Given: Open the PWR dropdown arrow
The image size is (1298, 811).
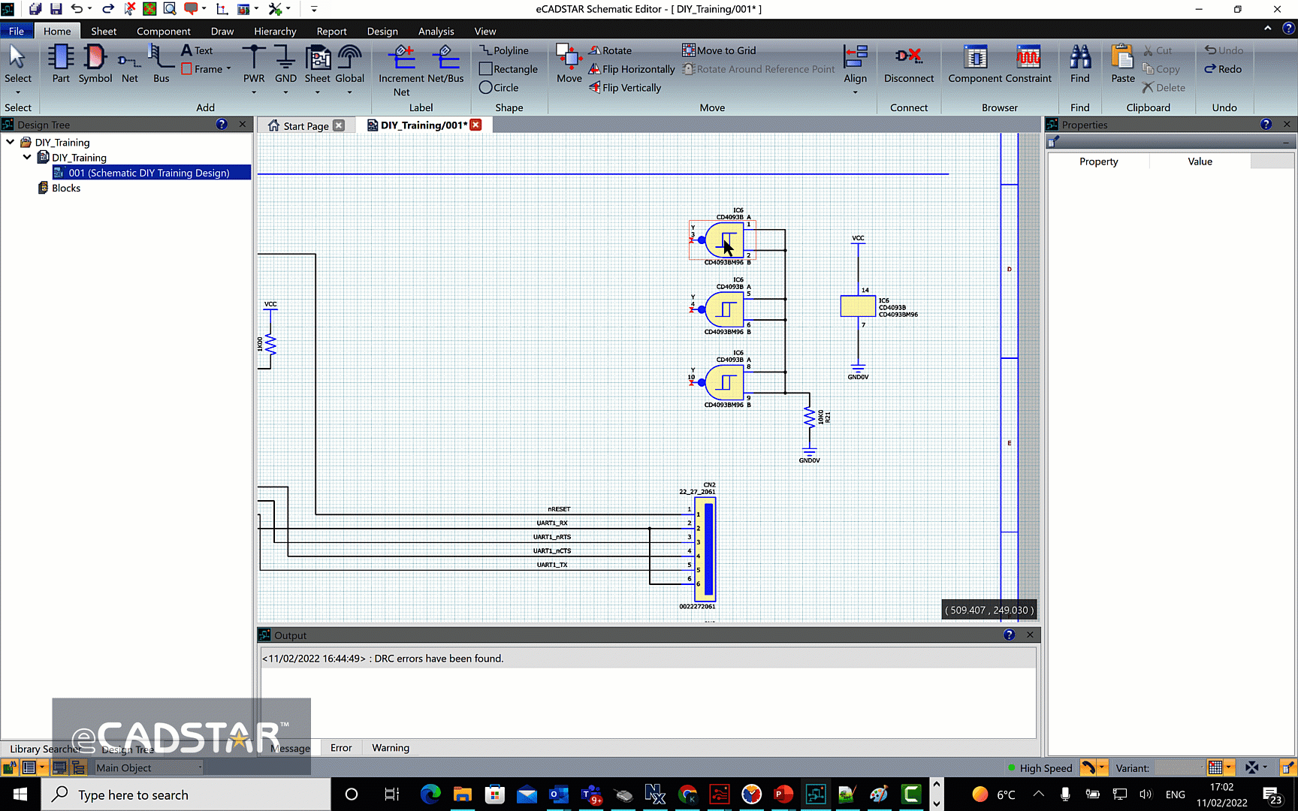Looking at the screenshot, I should (x=254, y=93).
